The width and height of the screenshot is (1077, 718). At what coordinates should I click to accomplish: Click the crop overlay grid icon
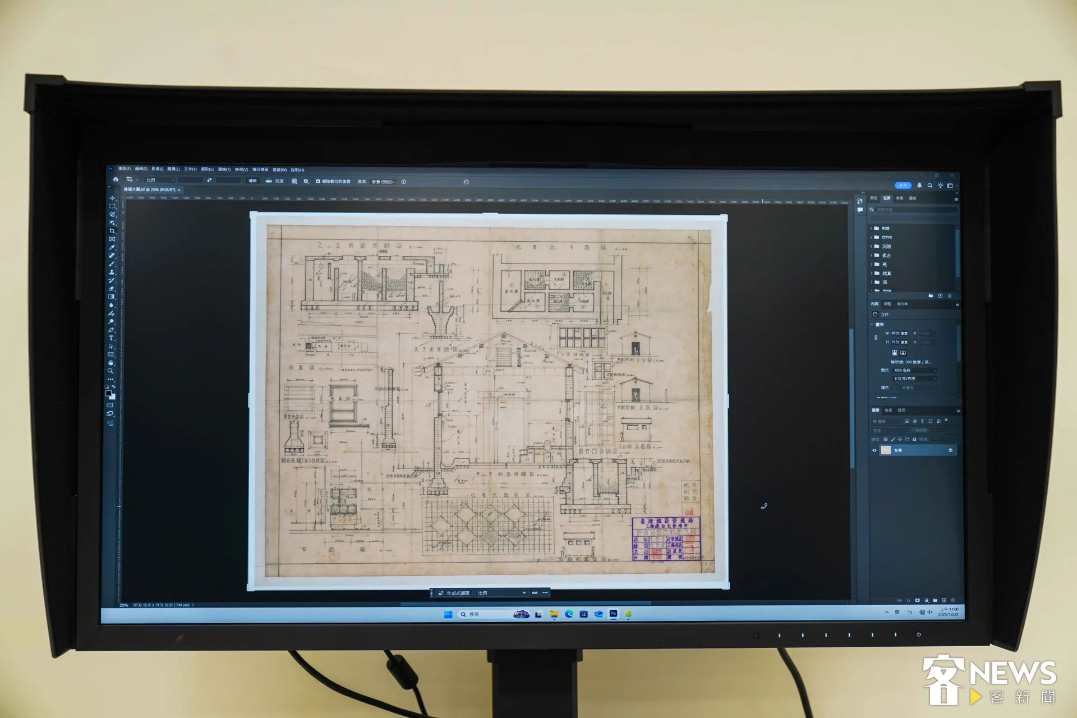[x=294, y=181]
